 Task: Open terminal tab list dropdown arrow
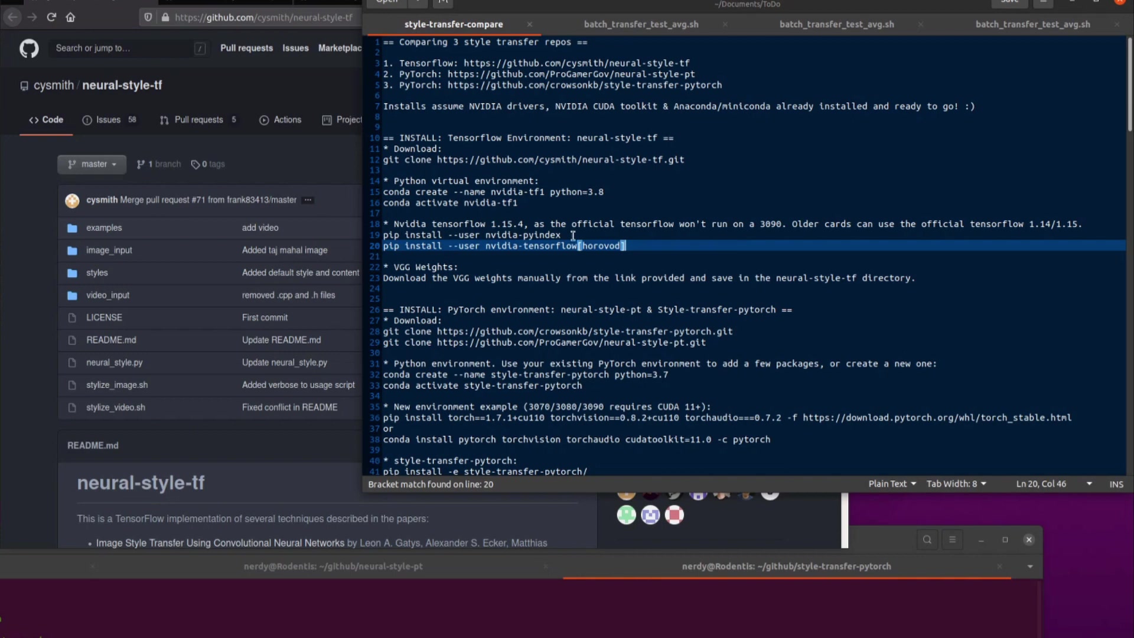click(x=1030, y=567)
